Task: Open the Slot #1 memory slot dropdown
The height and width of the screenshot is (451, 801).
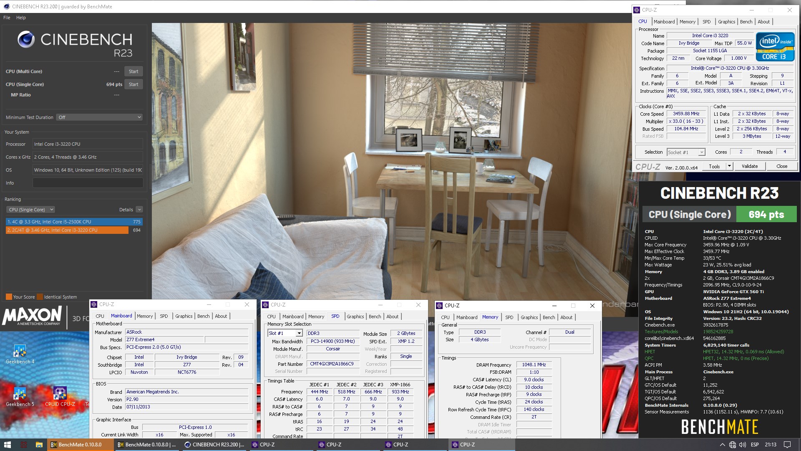Action: click(285, 333)
